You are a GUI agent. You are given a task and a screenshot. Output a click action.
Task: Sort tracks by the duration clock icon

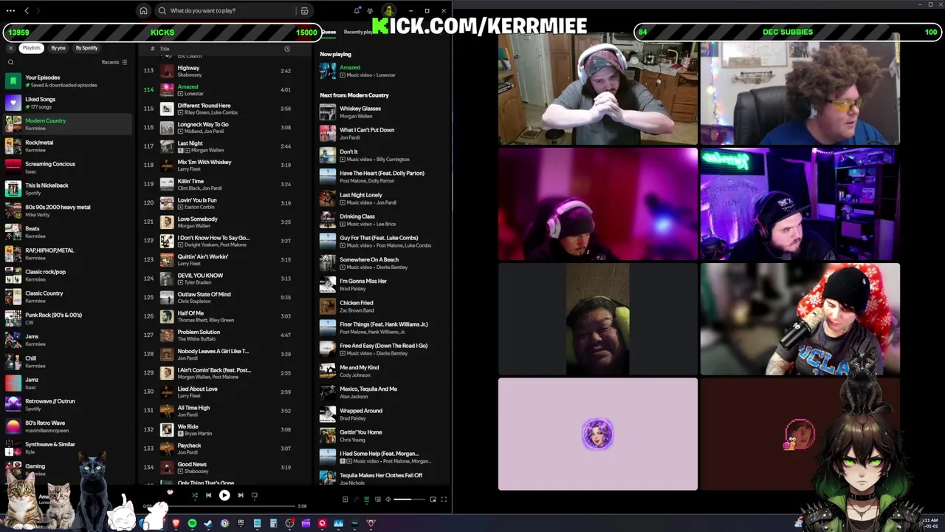click(287, 49)
